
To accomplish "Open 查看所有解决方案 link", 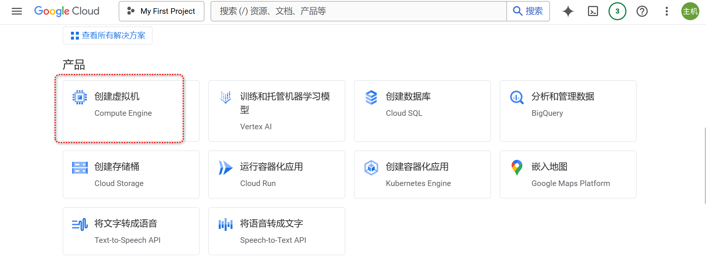I will (108, 35).
